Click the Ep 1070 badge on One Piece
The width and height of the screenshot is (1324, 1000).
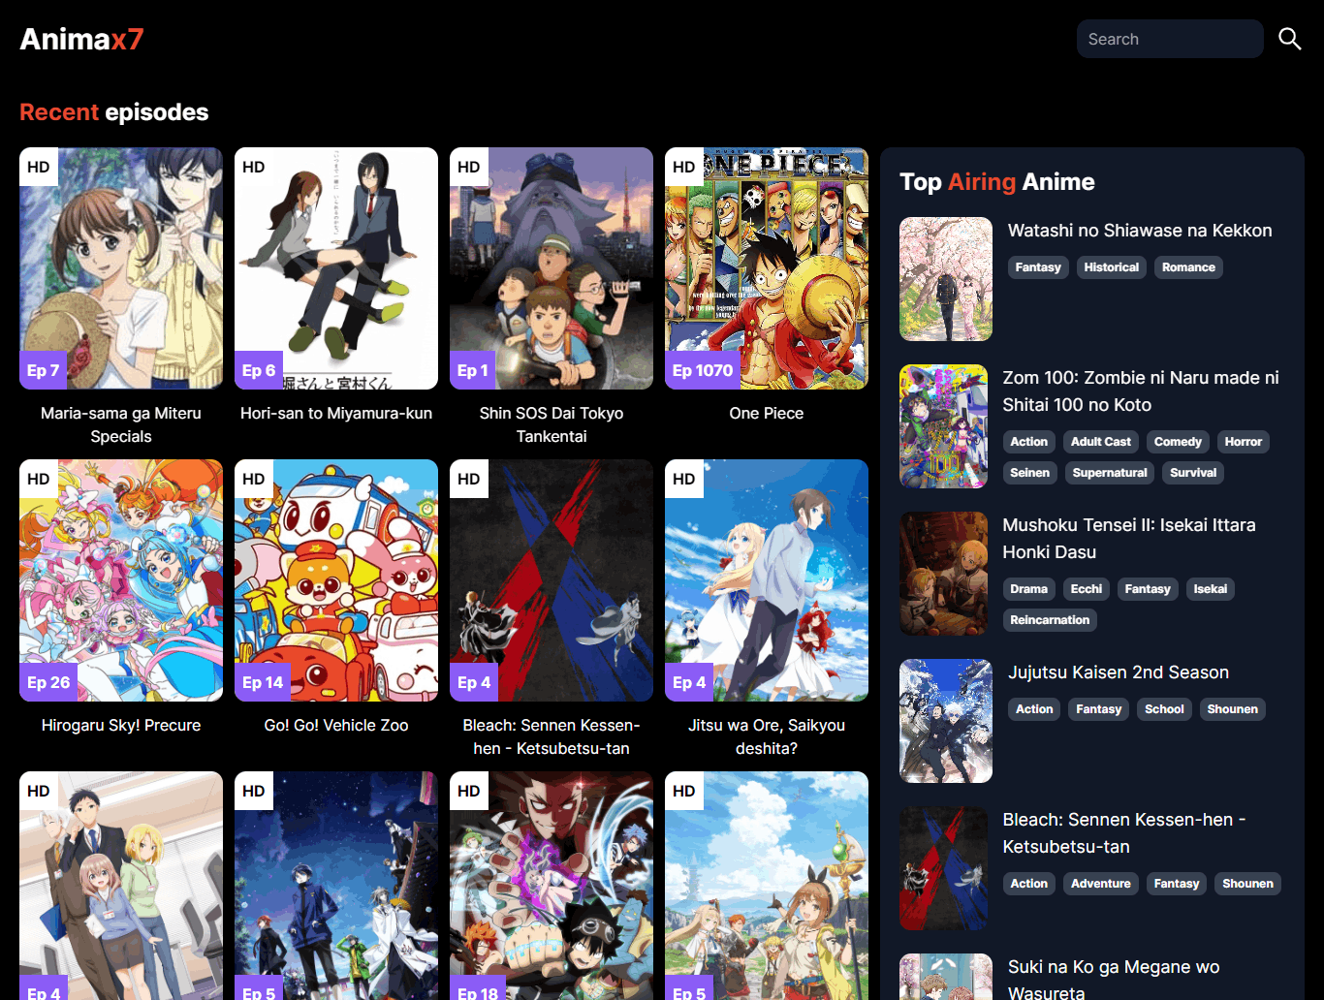coord(705,369)
